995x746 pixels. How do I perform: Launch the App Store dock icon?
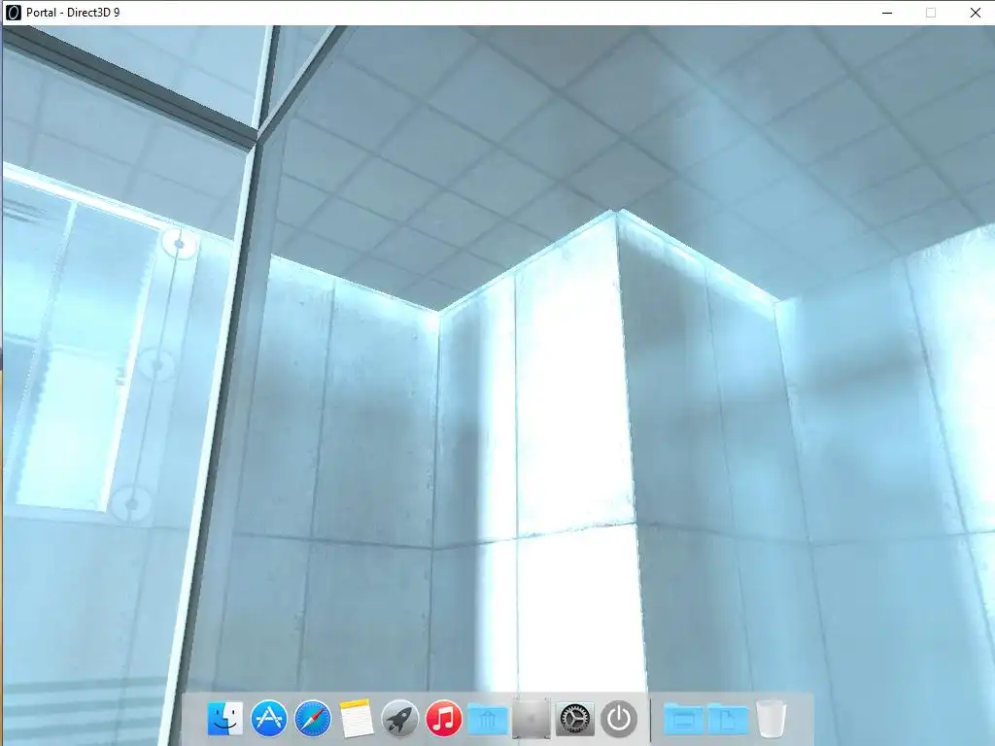[268, 719]
